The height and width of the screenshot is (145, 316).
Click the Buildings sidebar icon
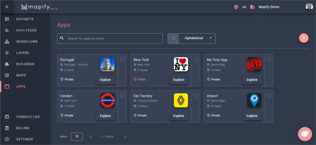tap(7, 64)
